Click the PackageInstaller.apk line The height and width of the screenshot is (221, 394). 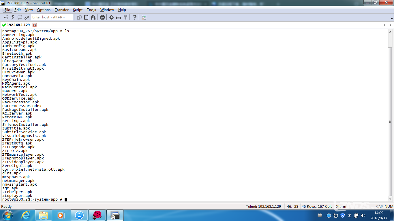(x=25, y=110)
